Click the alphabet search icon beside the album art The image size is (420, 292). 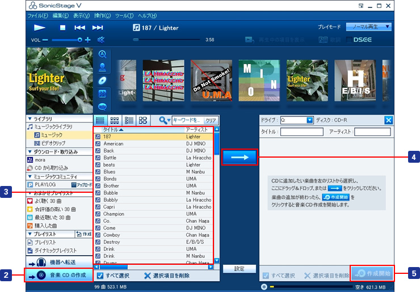pyautogui.click(x=102, y=54)
